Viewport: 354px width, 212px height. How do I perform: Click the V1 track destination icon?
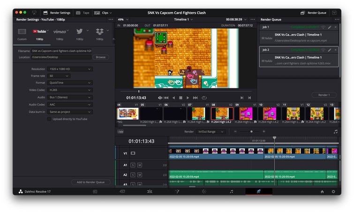[x=133, y=153]
